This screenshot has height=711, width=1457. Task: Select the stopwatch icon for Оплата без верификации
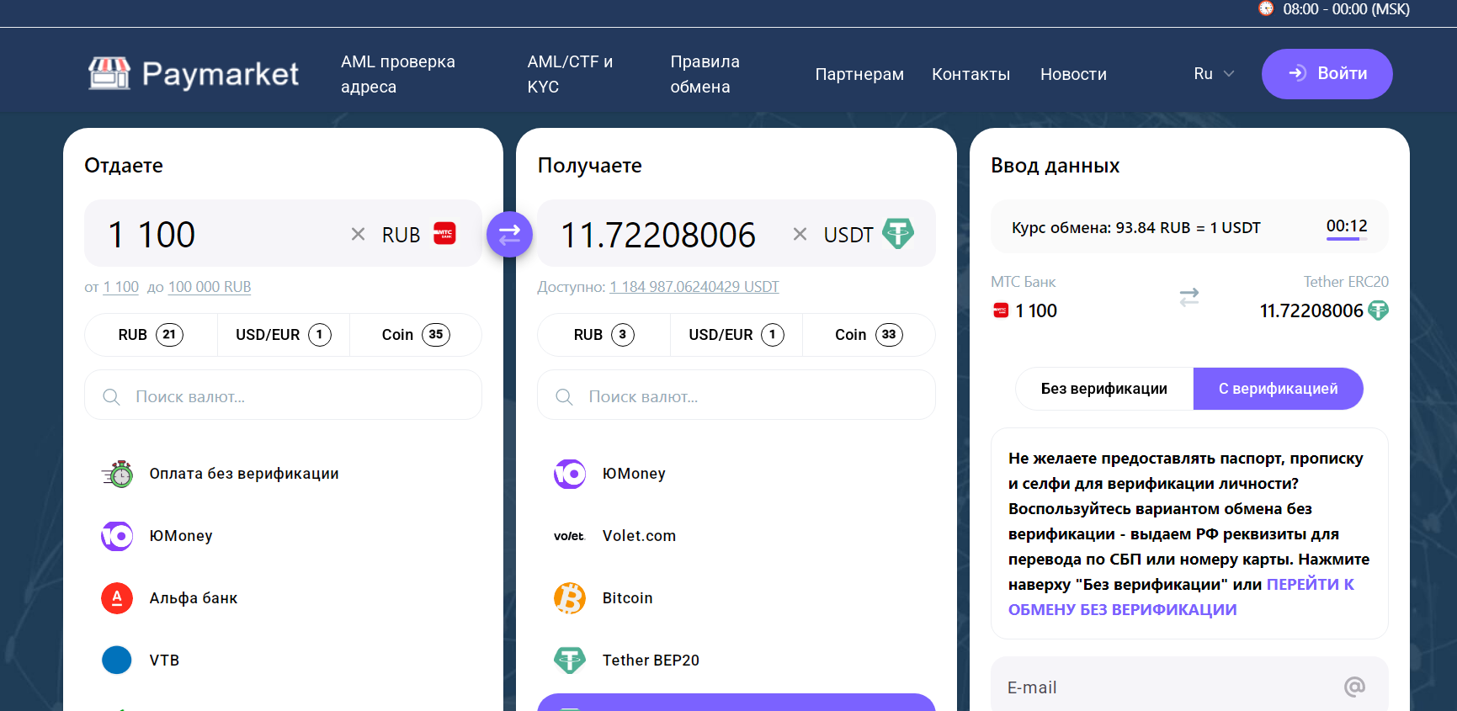click(118, 474)
